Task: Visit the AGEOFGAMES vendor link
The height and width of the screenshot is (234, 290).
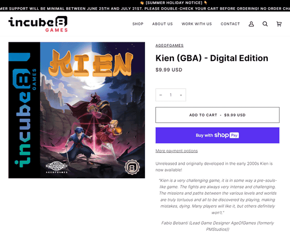Action: [x=169, y=45]
